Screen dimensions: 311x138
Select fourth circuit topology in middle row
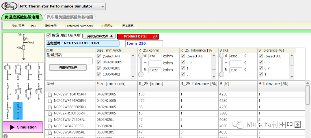pyautogui.click(x=39, y=91)
